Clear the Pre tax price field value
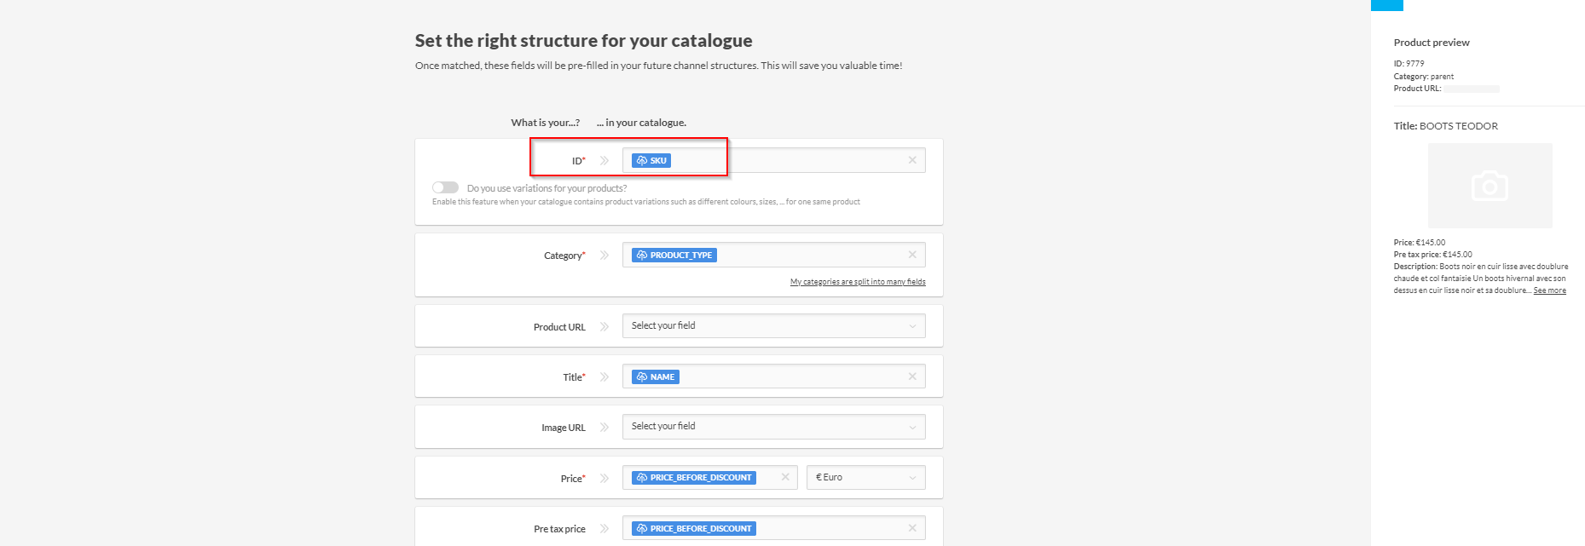 pos(911,528)
